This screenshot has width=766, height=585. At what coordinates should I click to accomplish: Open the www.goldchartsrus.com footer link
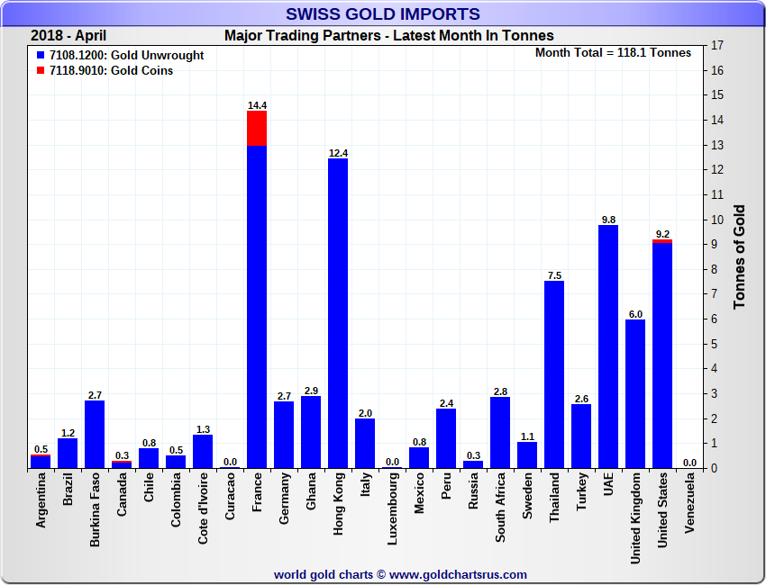point(458,574)
